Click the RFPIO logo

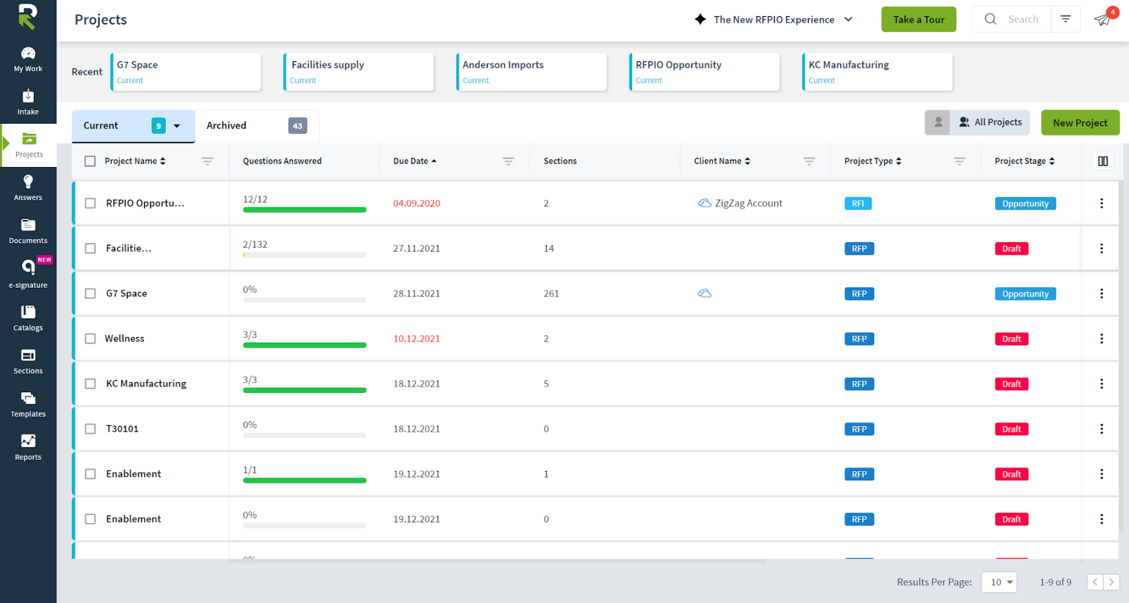28,17
